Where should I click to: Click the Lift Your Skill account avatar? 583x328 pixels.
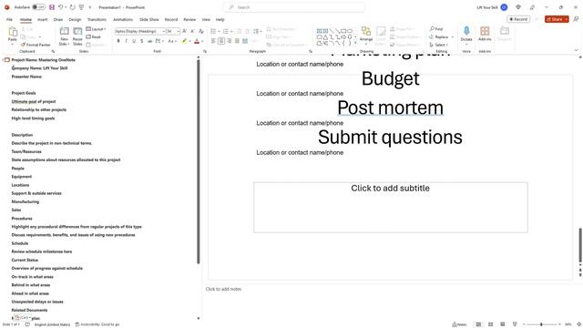coord(504,7)
